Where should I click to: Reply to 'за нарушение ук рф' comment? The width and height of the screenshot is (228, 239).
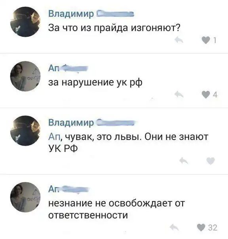(179, 94)
